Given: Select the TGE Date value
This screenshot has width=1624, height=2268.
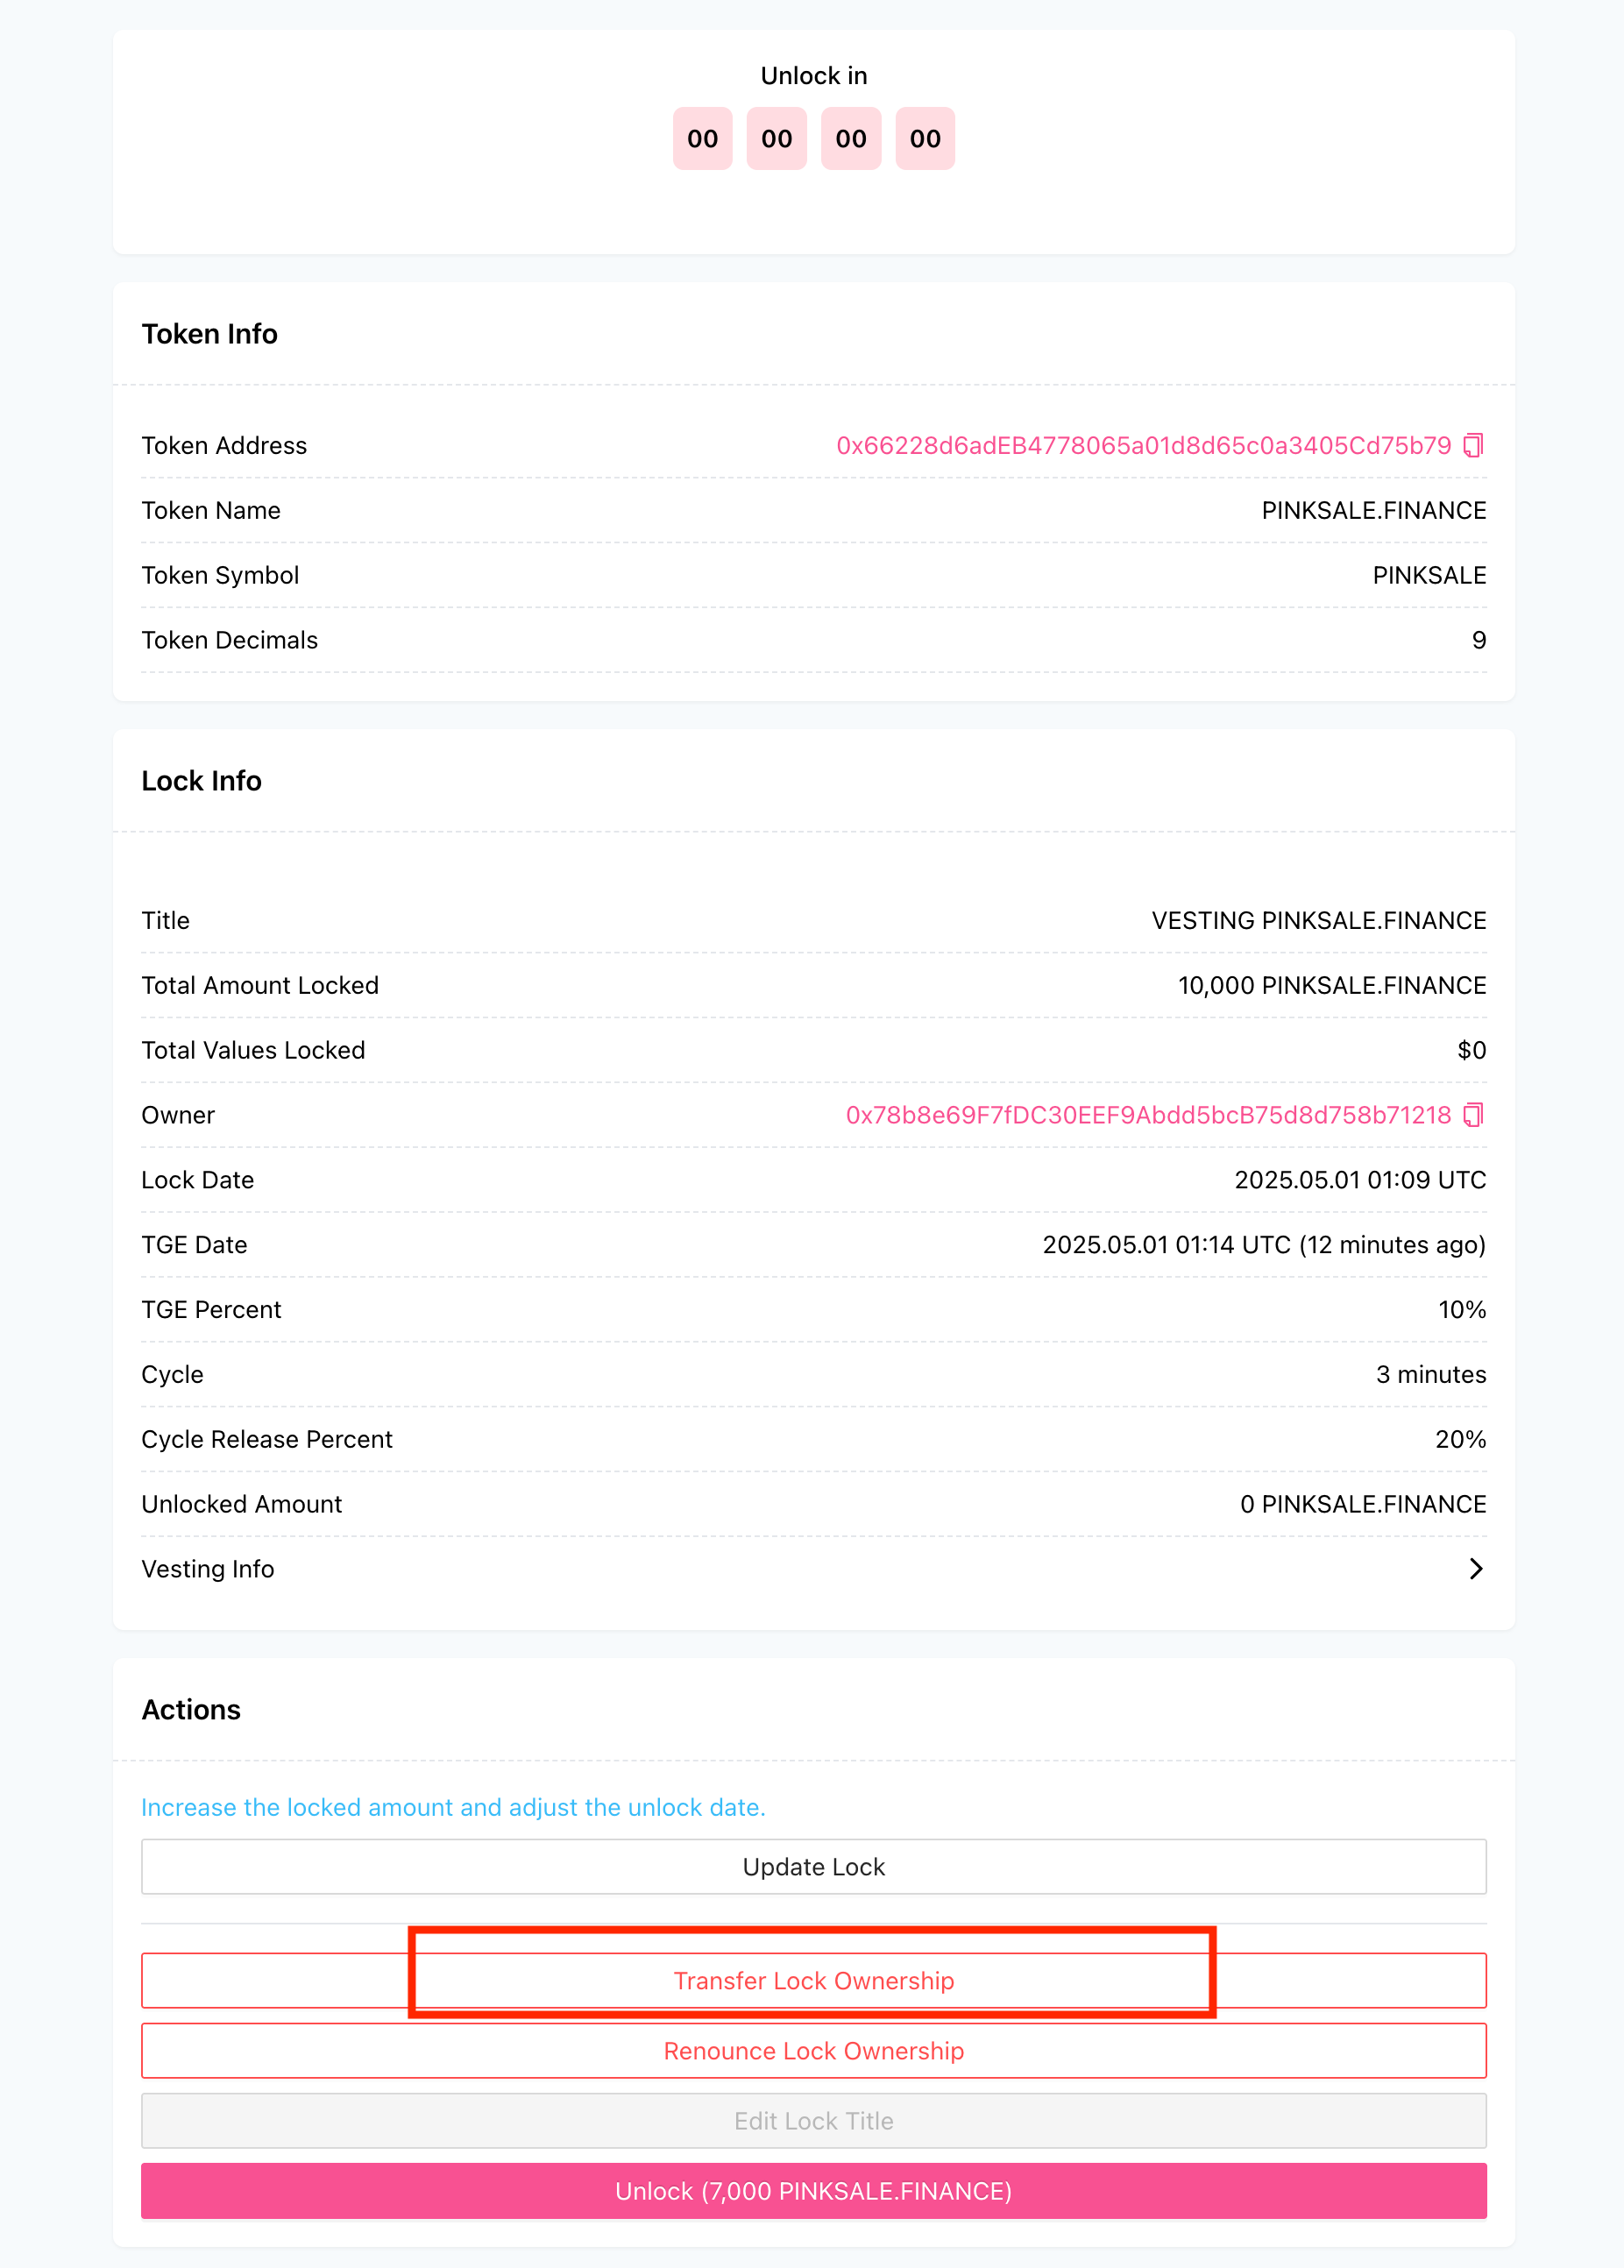Looking at the screenshot, I should (x=1264, y=1245).
